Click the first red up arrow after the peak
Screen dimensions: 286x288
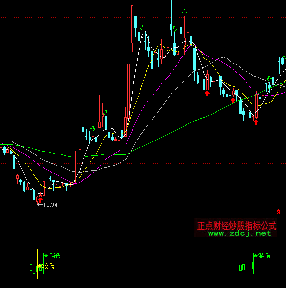tap(207, 94)
